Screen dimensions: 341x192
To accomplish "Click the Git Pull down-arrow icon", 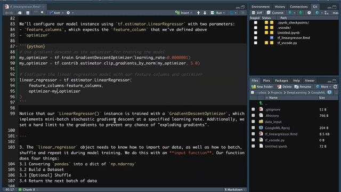I will [290, 13].
